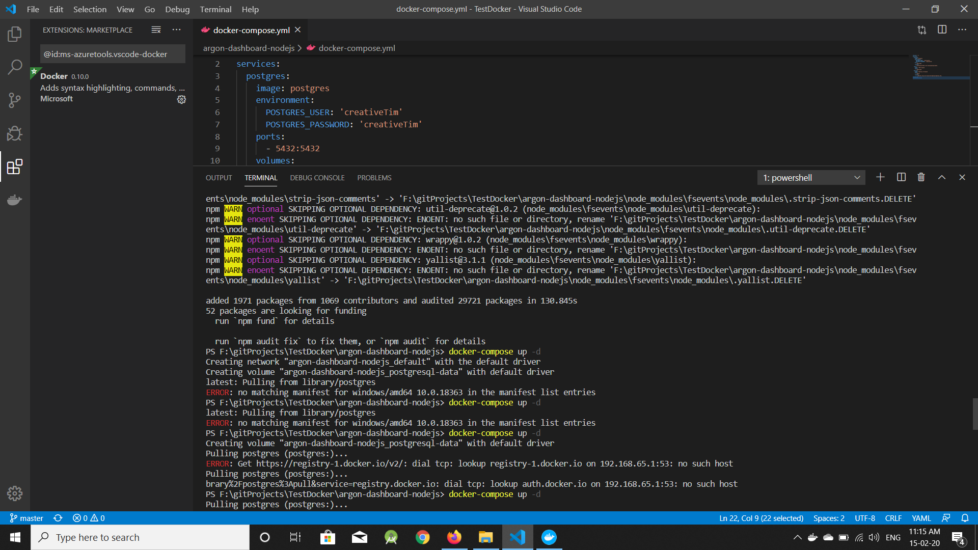This screenshot has height=550, width=978.
Task: Open notifications bell in status bar
Action: [x=965, y=518]
